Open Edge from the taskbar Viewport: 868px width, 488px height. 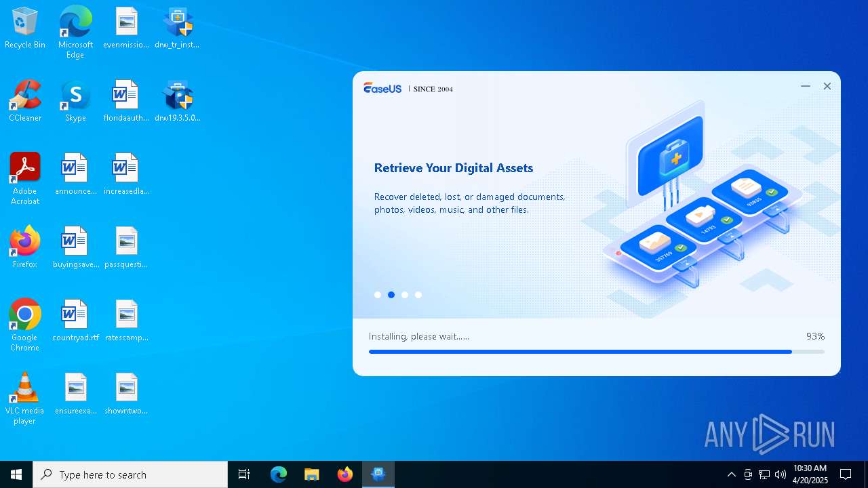(x=279, y=474)
